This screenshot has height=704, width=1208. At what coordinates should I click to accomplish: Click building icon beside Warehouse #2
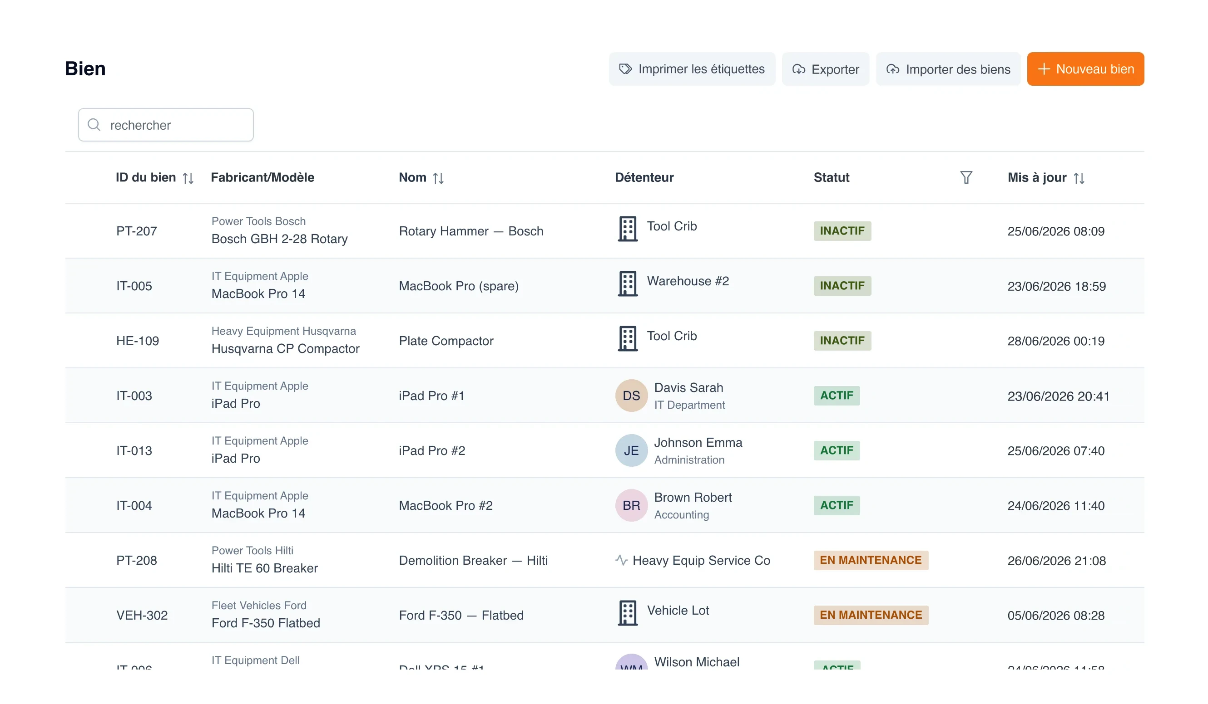tap(628, 284)
